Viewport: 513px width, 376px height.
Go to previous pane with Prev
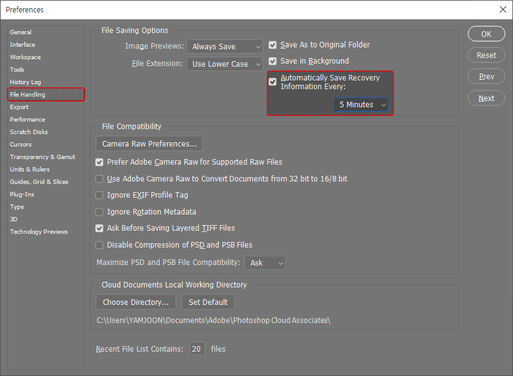click(486, 77)
